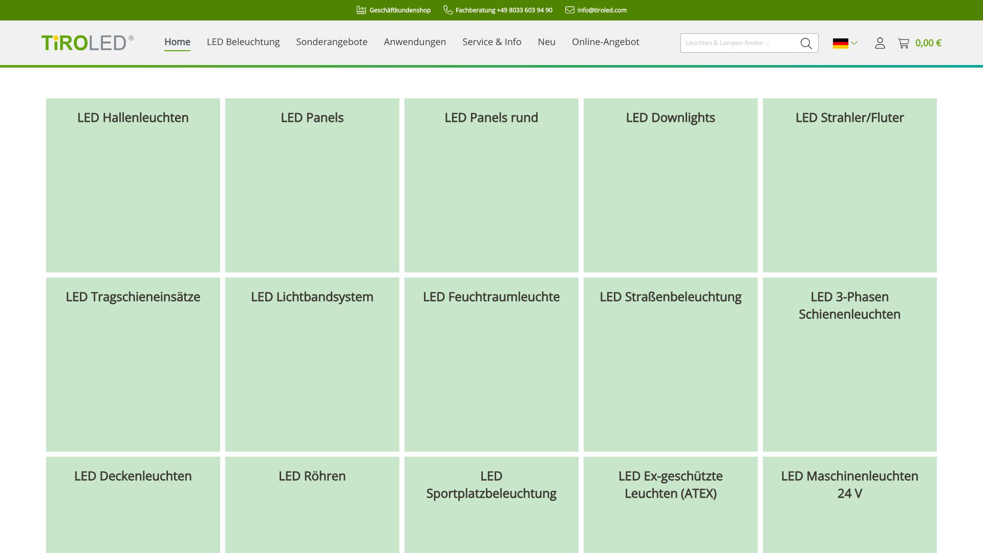Click the envelope icon next to info@tiroled.com
Image resolution: width=983 pixels, height=553 pixels.
click(x=568, y=9)
